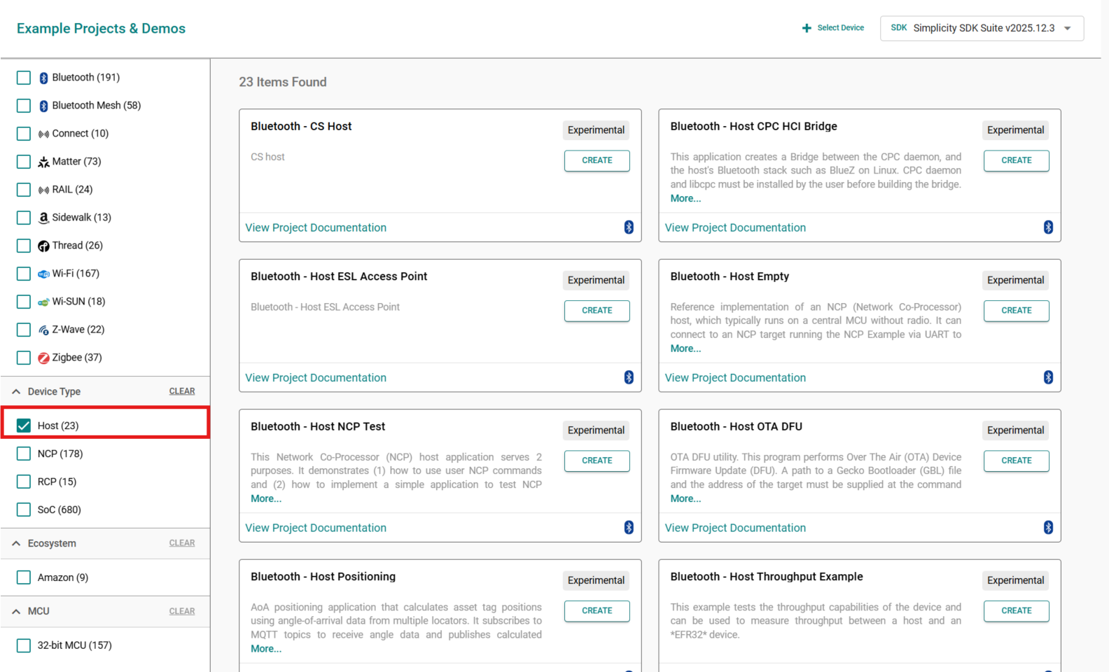Check the RCP (15) device type
This screenshot has width=1109, height=672.
click(x=24, y=482)
